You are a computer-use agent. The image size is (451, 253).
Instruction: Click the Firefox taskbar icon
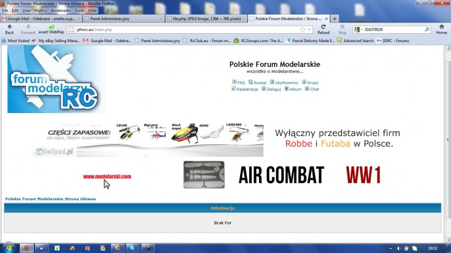tap(26, 248)
